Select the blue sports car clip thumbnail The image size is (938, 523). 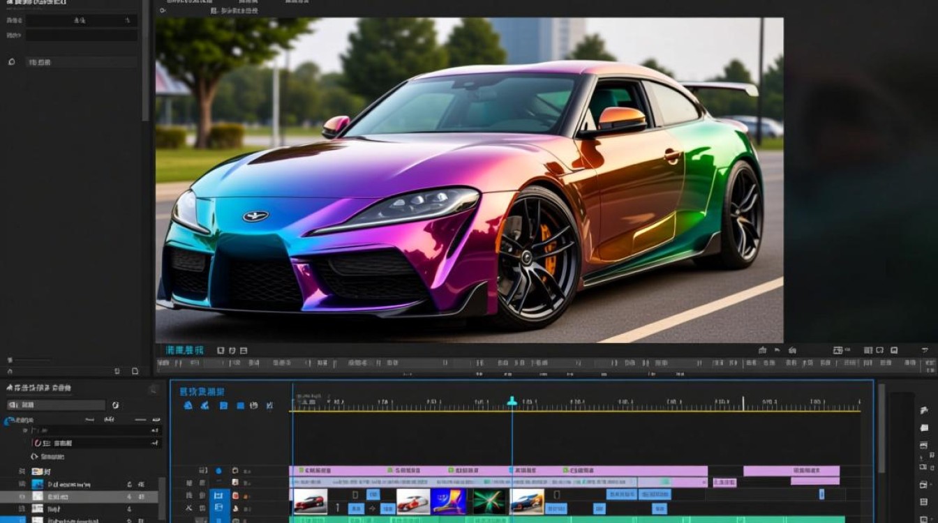[527, 501]
